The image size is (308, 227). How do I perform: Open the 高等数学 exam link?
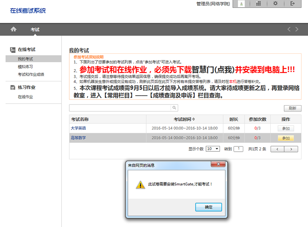(78, 138)
